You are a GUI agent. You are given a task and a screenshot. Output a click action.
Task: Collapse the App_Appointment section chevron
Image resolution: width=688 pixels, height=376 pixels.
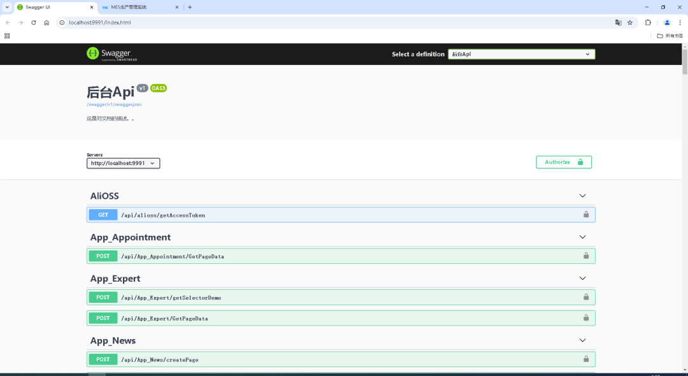tap(582, 237)
